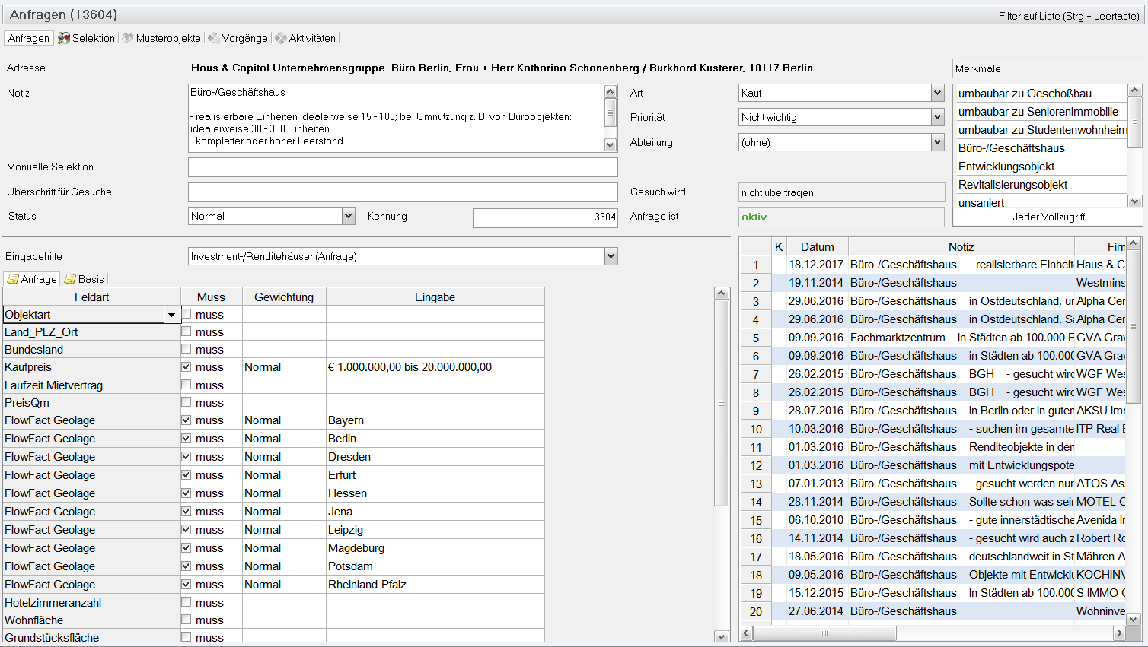Image resolution: width=1148 pixels, height=647 pixels.
Task: Click the Musterobjekte houses icon
Action: click(x=128, y=38)
